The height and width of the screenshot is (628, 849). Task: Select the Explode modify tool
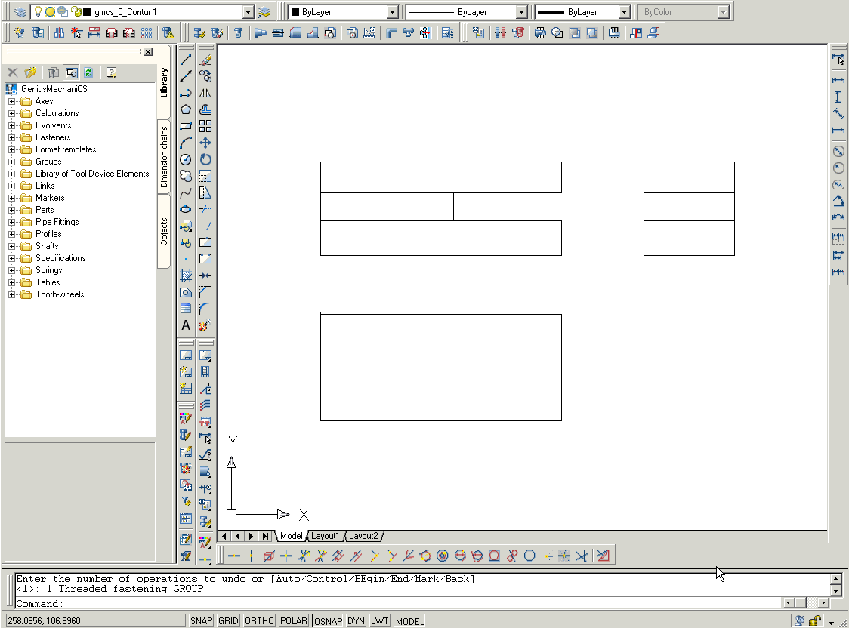coord(205,325)
